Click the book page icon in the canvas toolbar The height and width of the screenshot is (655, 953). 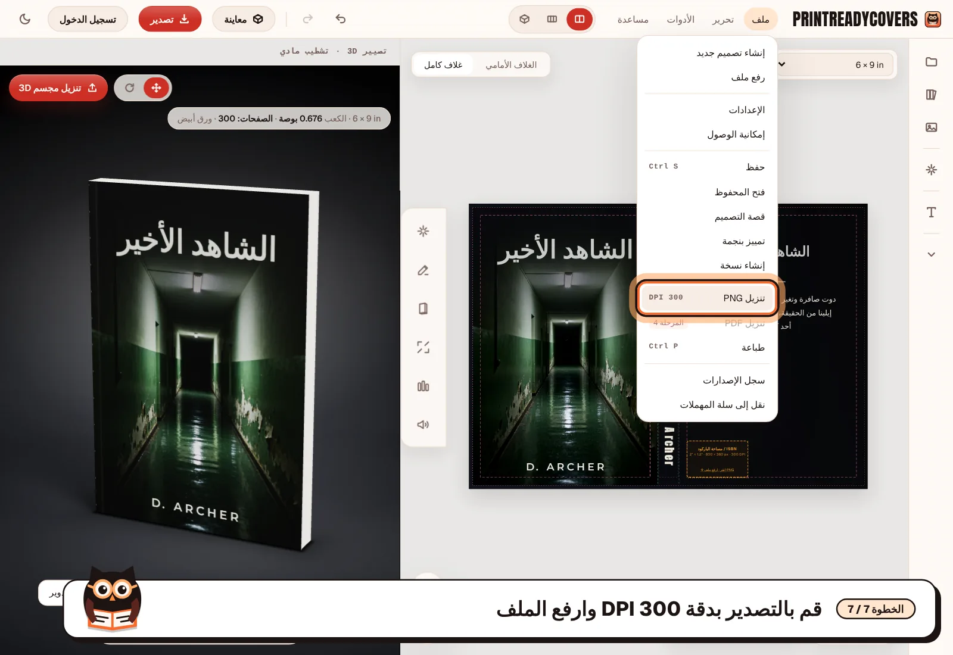(423, 308)
